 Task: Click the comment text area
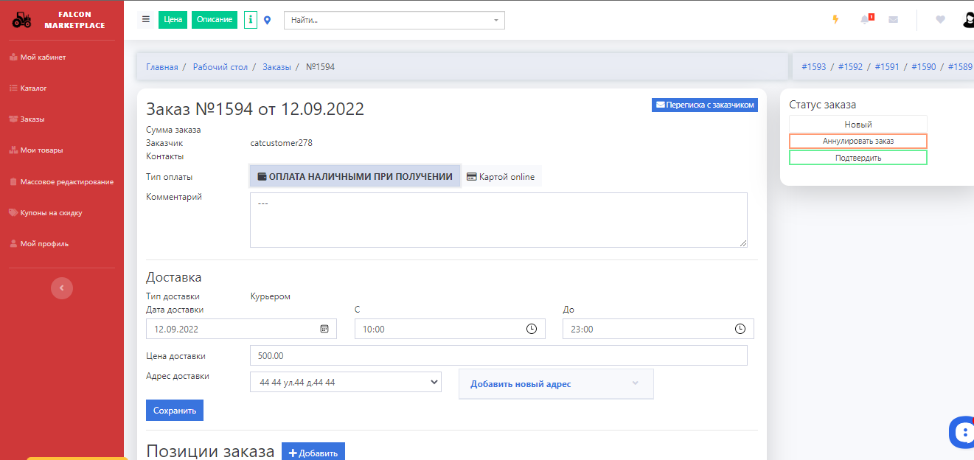(x=498, y=220)
